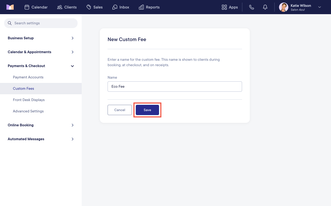Go to the Inbox

[121, 7]
